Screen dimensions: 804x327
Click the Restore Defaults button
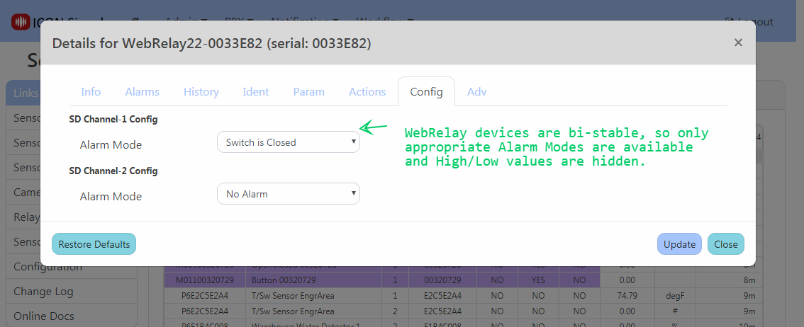94,244
